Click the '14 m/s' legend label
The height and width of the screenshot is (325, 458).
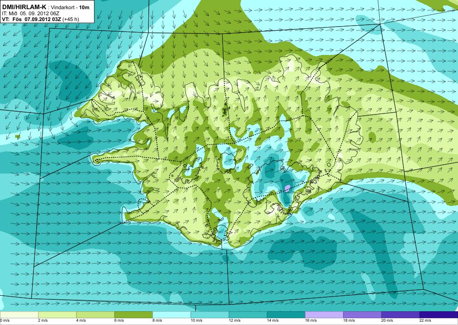[273, 320]
